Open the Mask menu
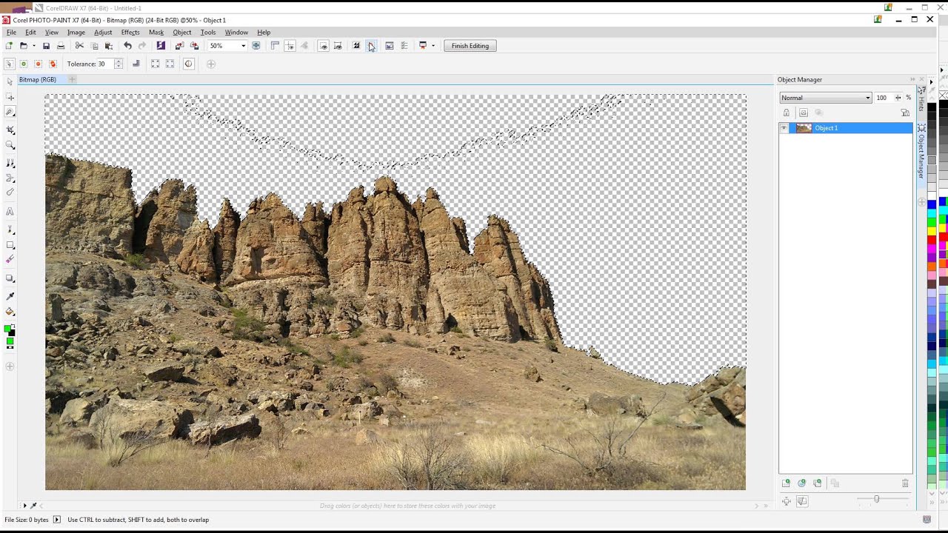This screenshot has height=533, width=948. point(156,33)
